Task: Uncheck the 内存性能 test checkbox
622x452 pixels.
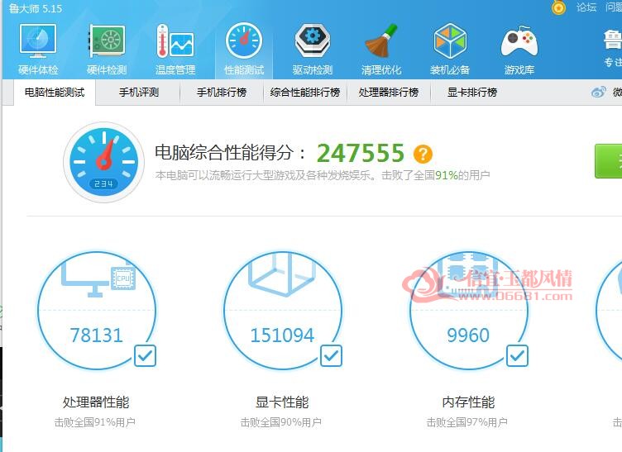Action: 517,355
